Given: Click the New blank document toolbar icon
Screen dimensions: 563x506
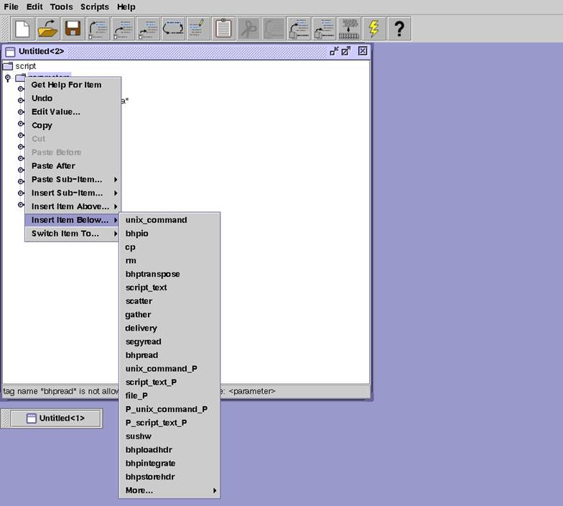Looking at the screenshot, I should [23, 29].
